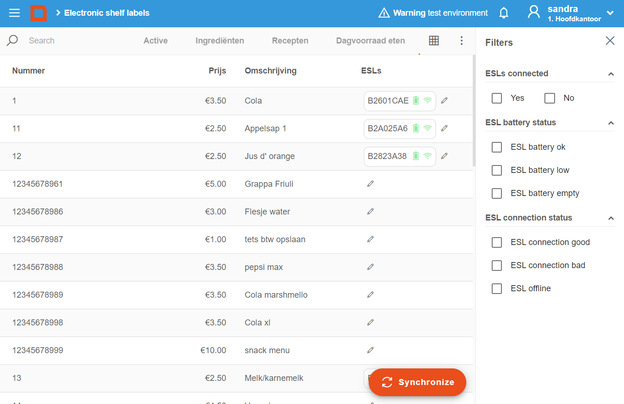Open the grid column layout icon
The width and height of the screenshot is (624, 404).
point(434,41)
